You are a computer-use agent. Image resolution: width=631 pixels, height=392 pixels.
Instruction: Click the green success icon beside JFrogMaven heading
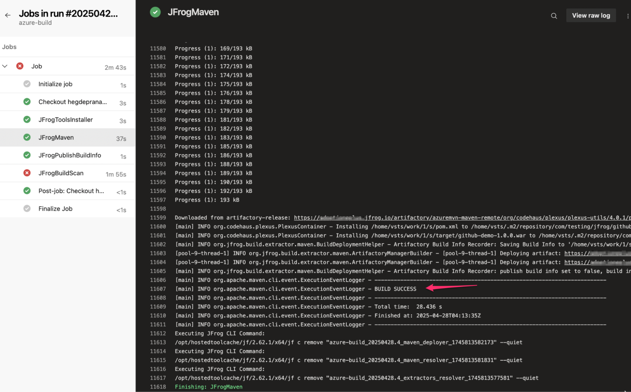pyautogui.click(x=155, y=12)
